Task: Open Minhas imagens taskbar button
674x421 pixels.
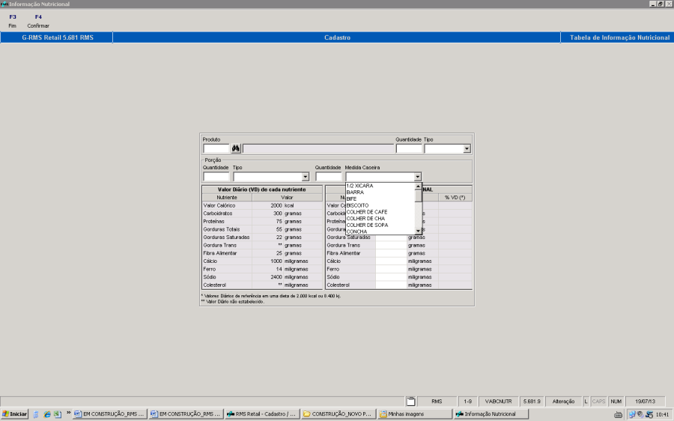Action: tap(414, 414)
